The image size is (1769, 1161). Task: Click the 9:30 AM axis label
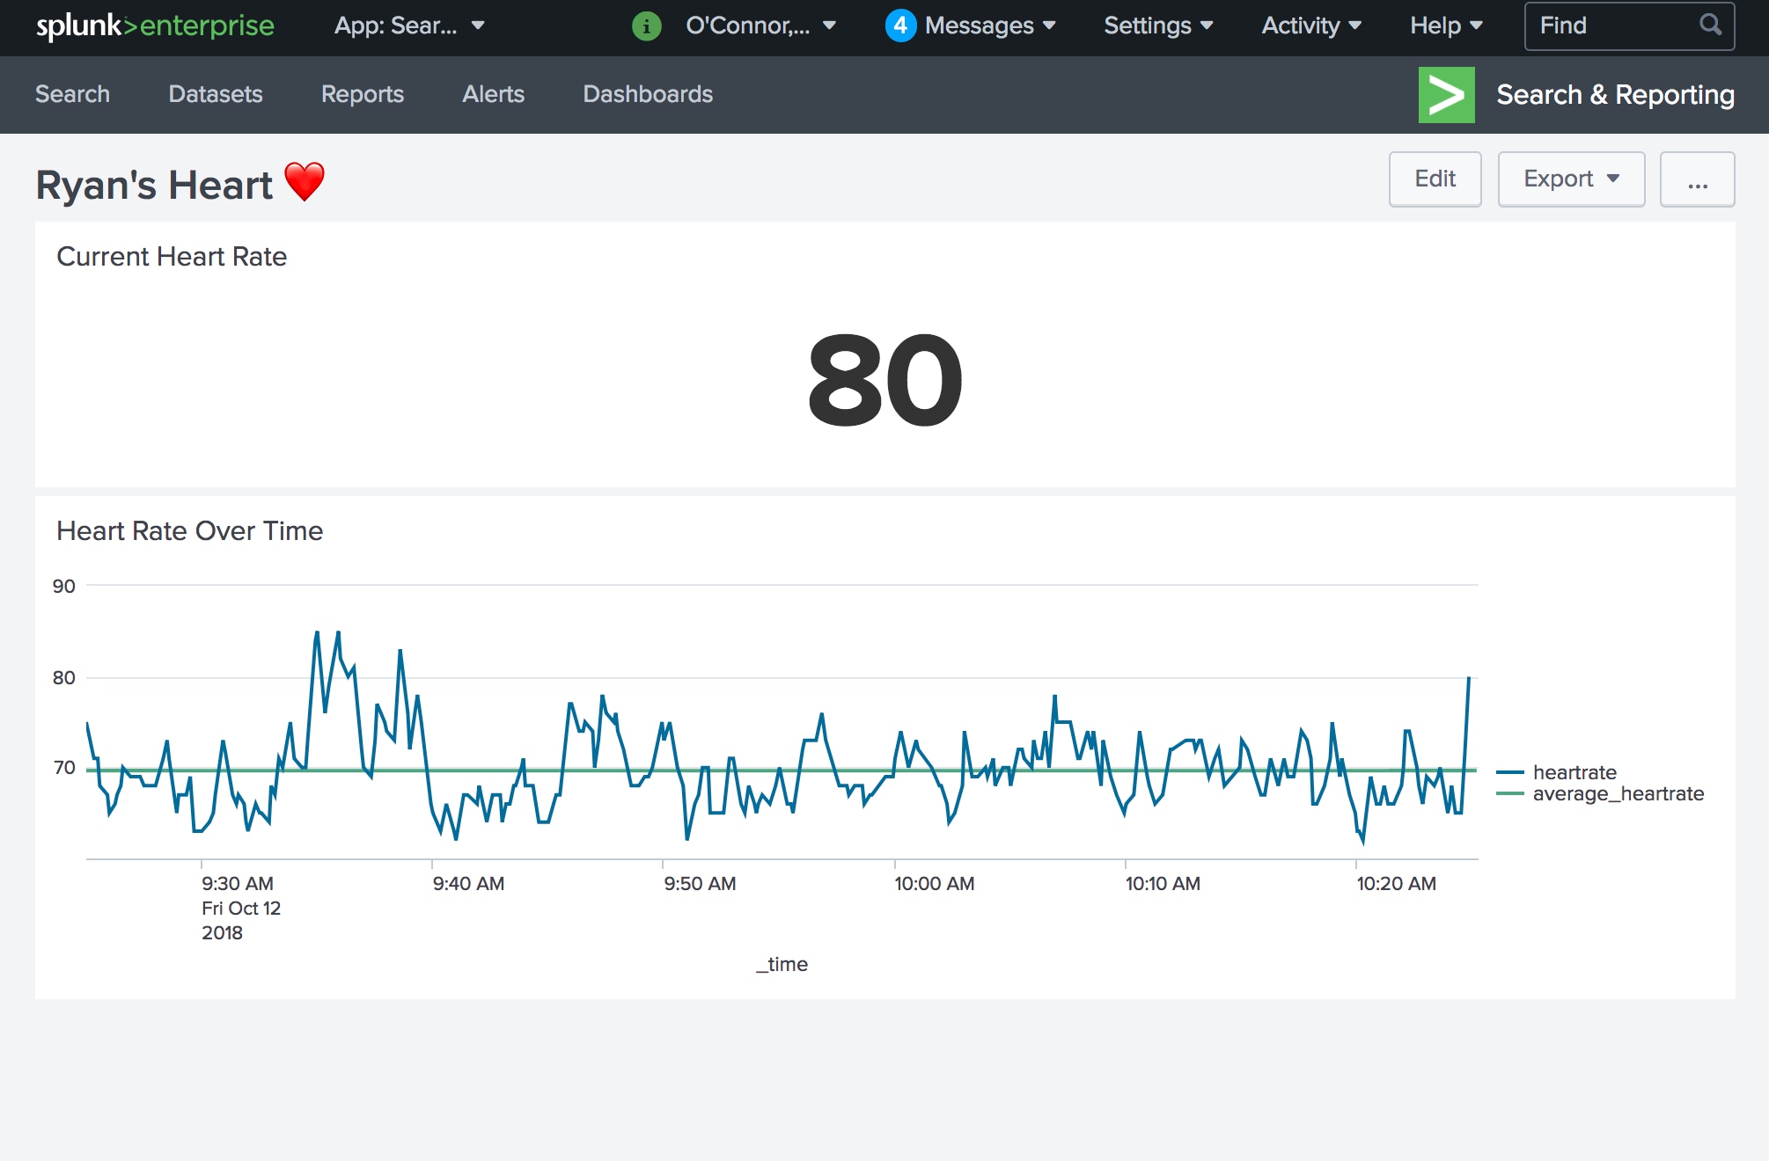[238, 883]
